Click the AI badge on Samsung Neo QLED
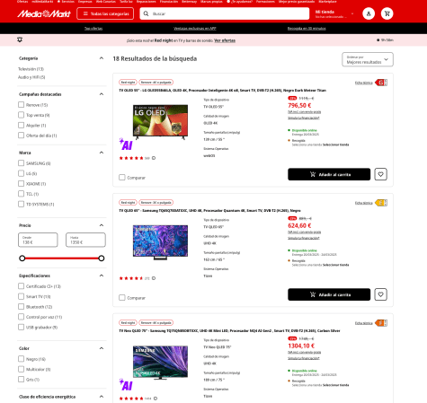 (126, 385)
